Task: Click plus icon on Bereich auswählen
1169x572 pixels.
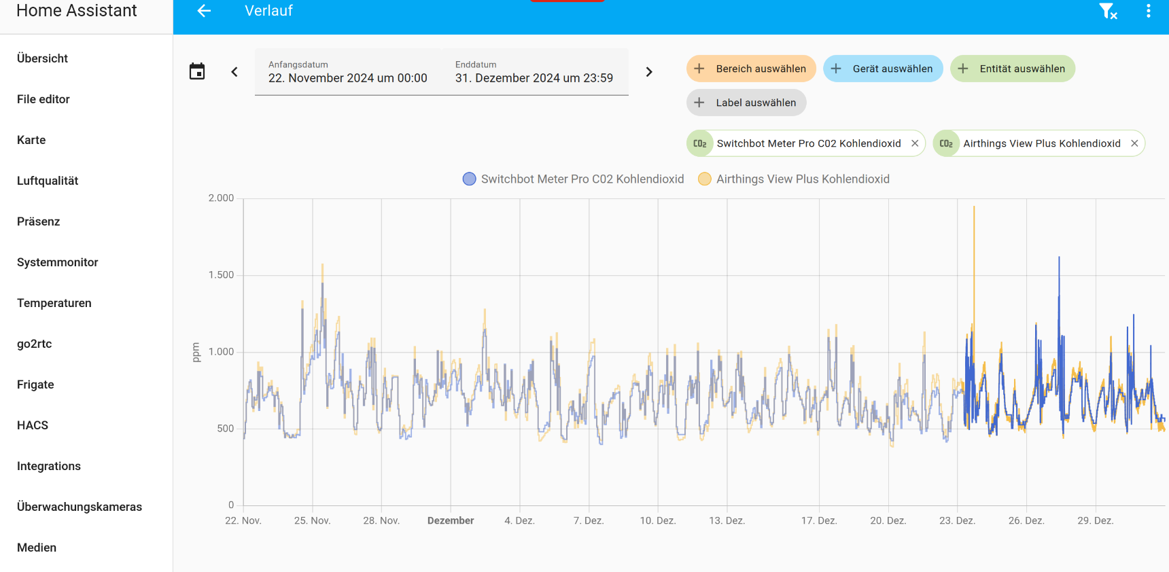Action: [x=699, y=69]
